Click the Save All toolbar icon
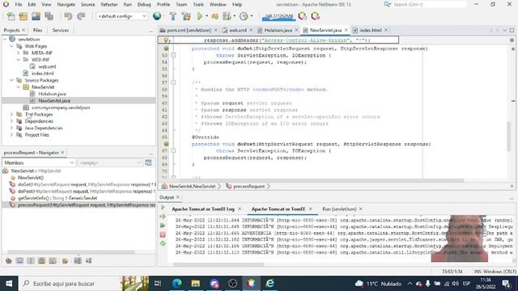This screenshot has width=518, height=291. pos(49,16)
